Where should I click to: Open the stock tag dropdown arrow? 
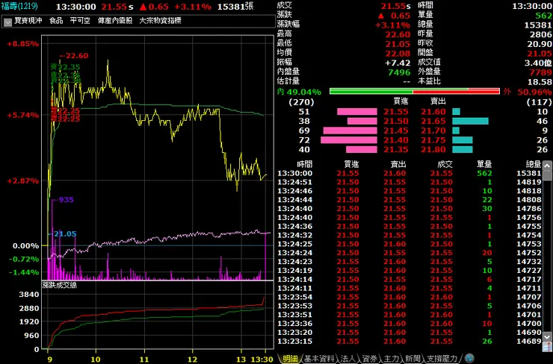point(7,22)
